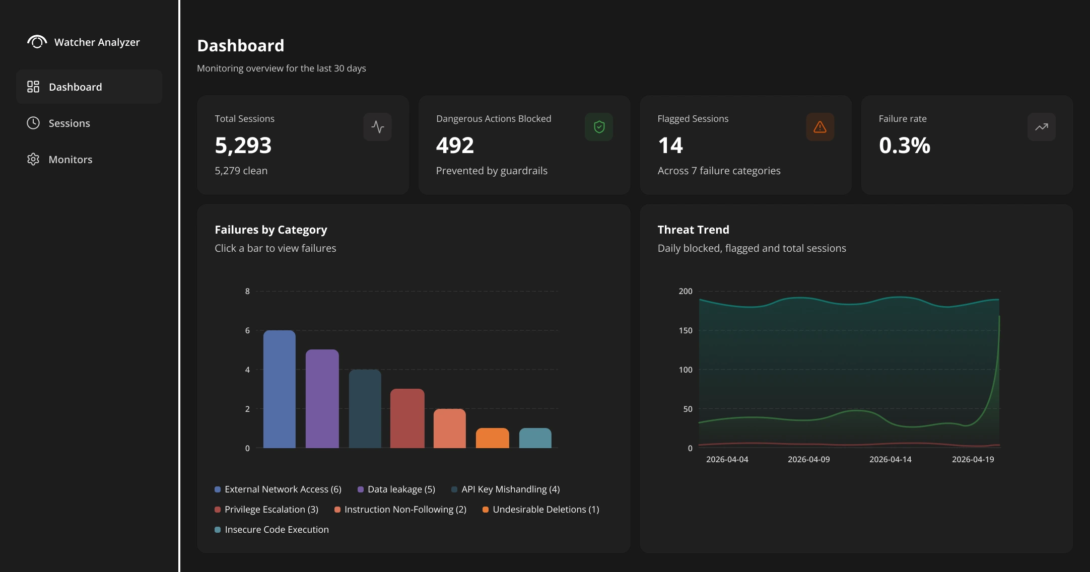The width and height of the screenshot is (1090, 572).
Task: Click 'Monitoring overview for the last 30 days'
Action: pos(282,68)
